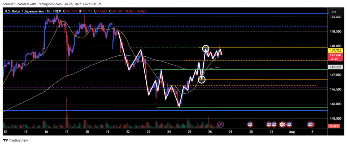347x145 pixels.
Task: Click the red 4.03K volume label
Action: 335,126
